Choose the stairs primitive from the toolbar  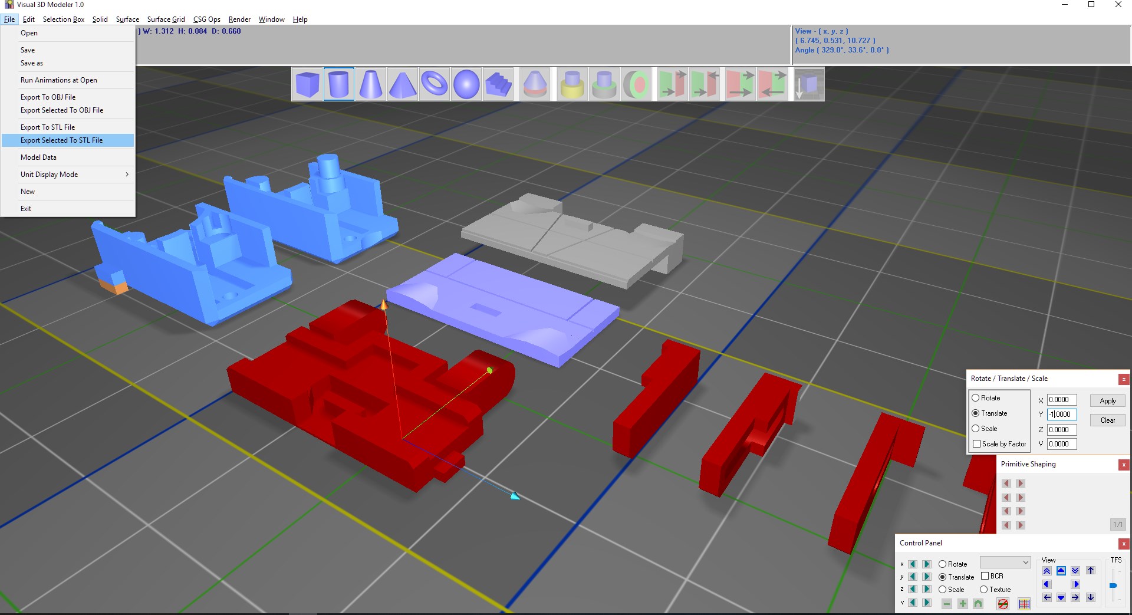498,84
